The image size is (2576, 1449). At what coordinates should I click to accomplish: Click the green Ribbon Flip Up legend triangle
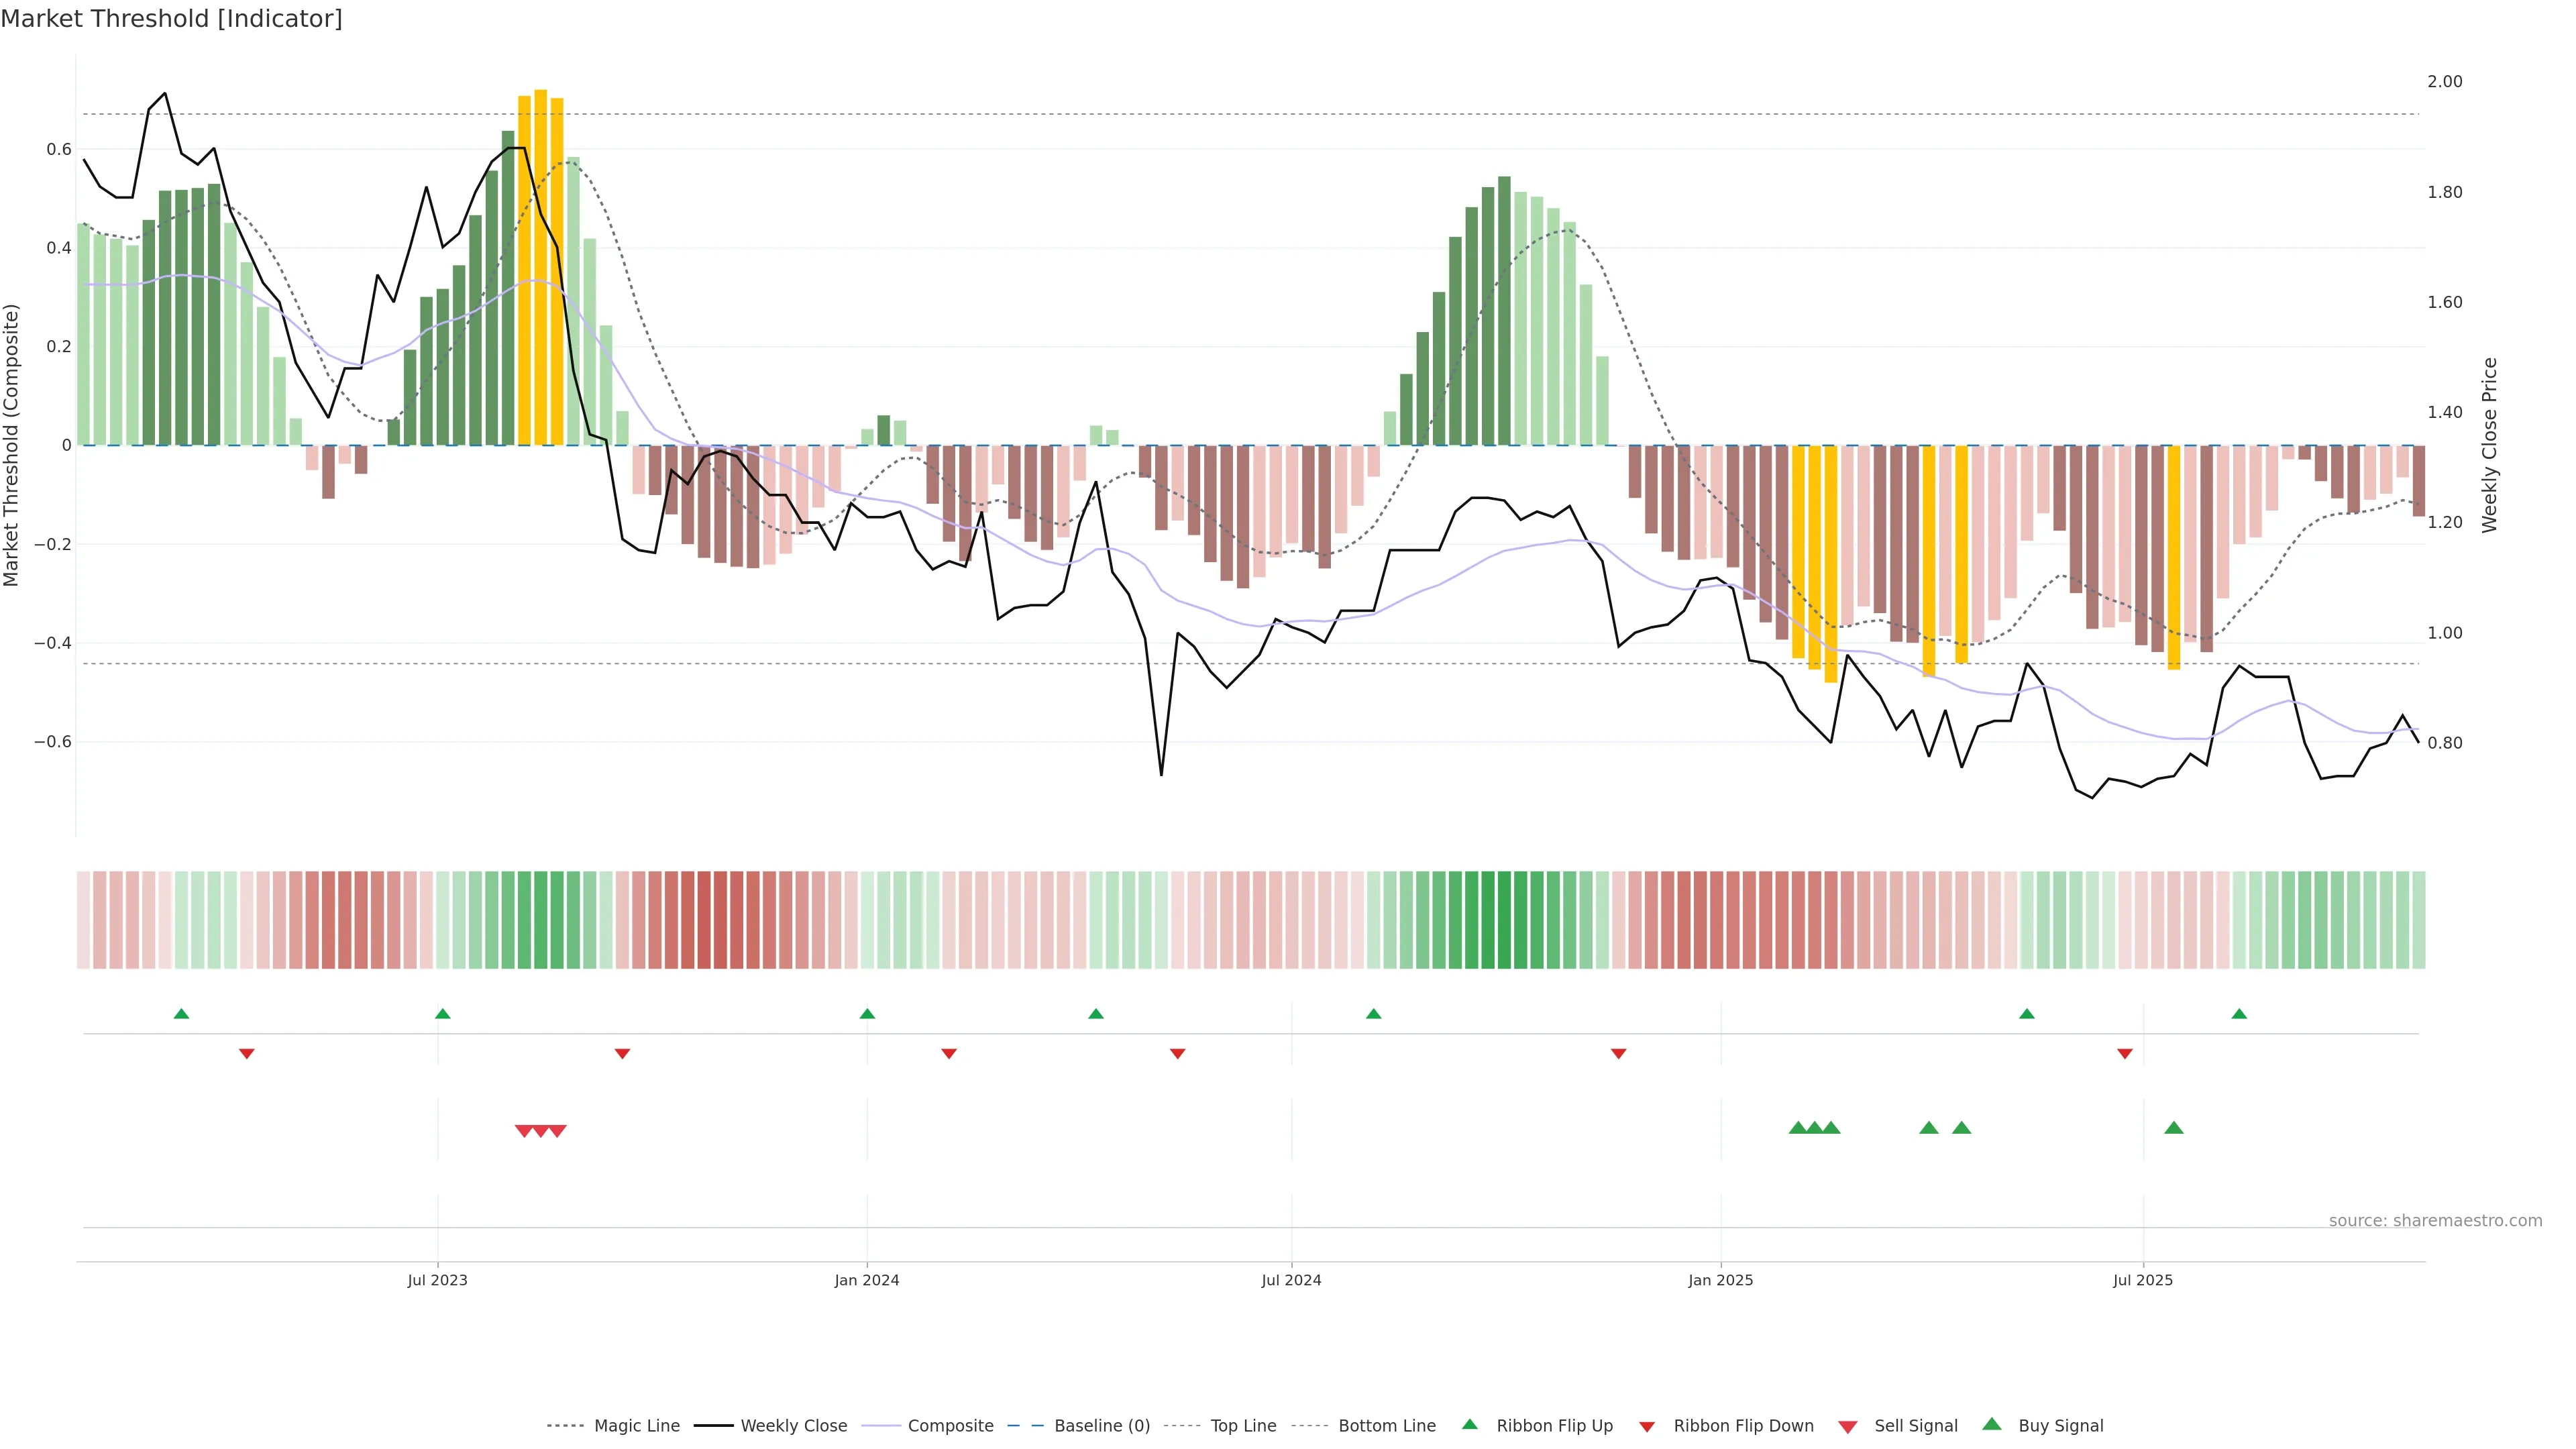(1469, 1424)
